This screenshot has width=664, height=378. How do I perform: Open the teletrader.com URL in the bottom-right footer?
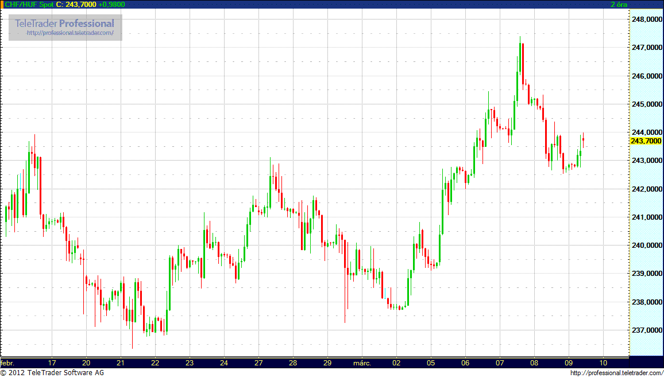click(x=616, y=373)
